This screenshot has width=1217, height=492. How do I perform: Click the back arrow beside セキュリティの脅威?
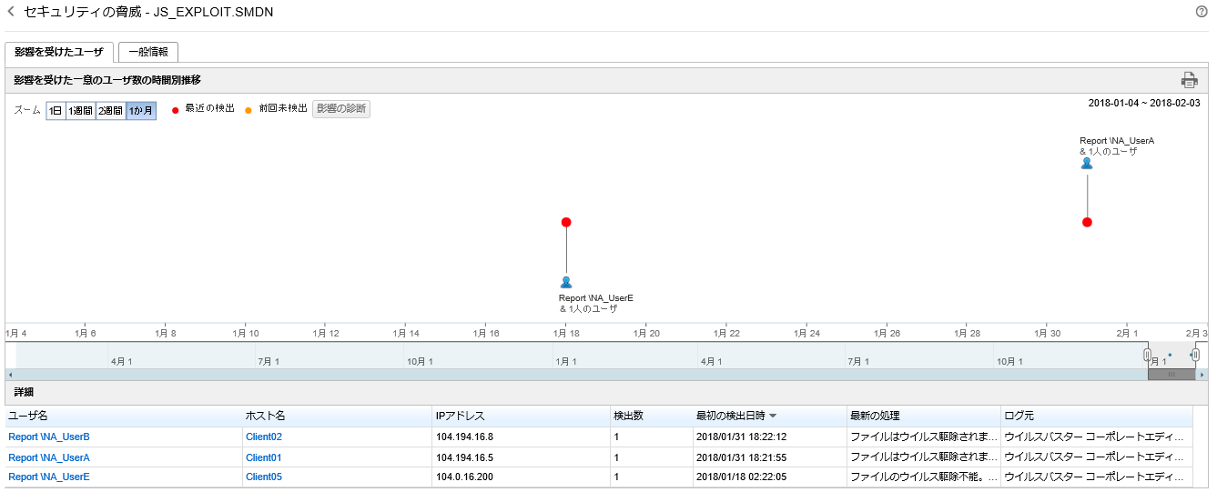click(11, 12)
